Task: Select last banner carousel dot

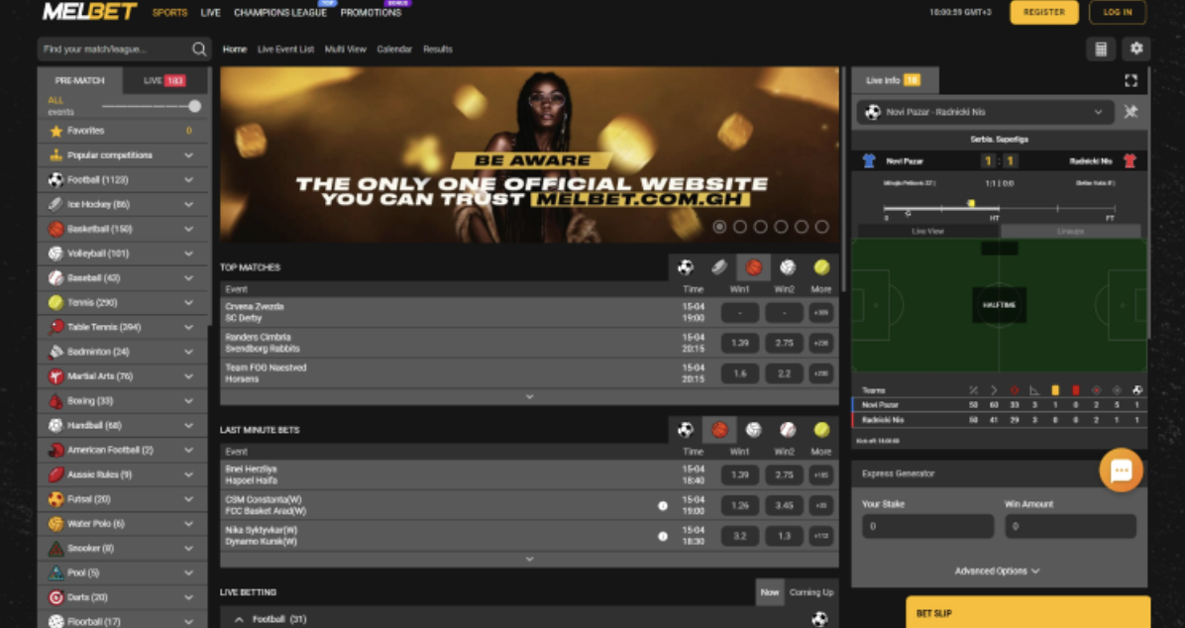Action: pyautogui.click(x=821, y=227)
